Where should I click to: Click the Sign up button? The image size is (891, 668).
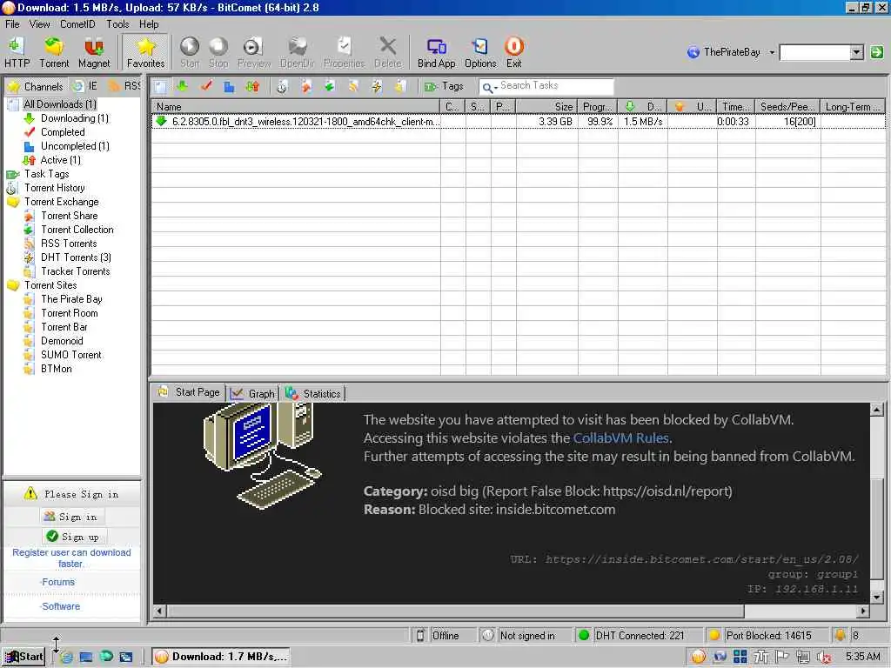point(73,536)
